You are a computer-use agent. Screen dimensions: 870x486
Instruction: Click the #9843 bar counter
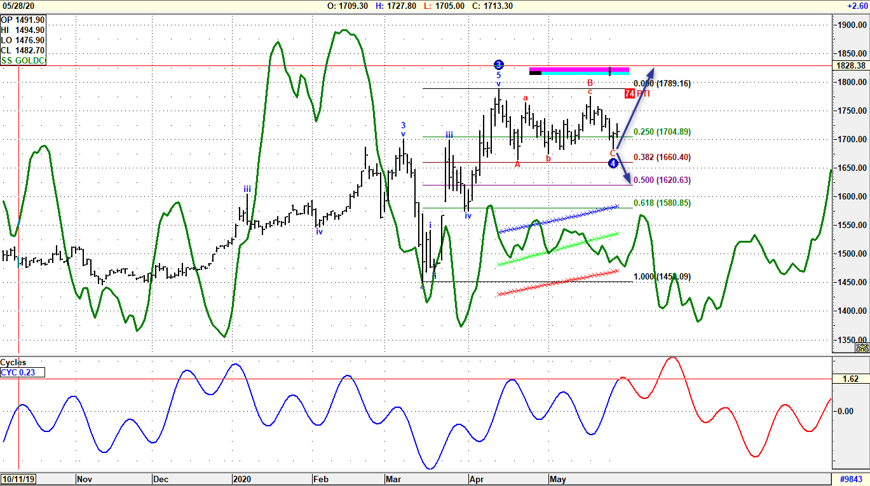[850, 480]
